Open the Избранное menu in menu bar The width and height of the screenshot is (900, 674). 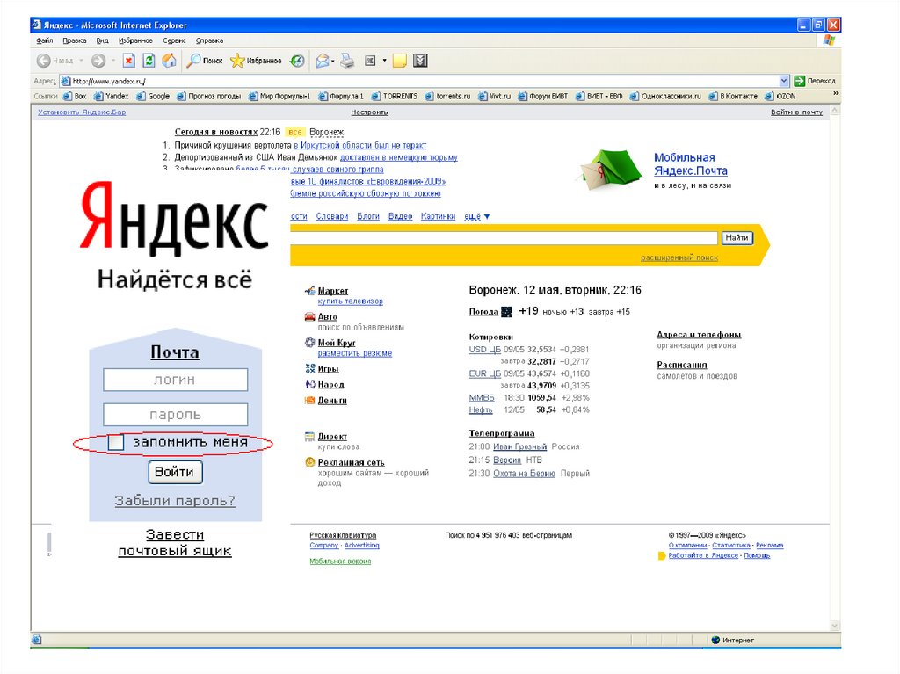pyautogui.click(x=135, y=40)
